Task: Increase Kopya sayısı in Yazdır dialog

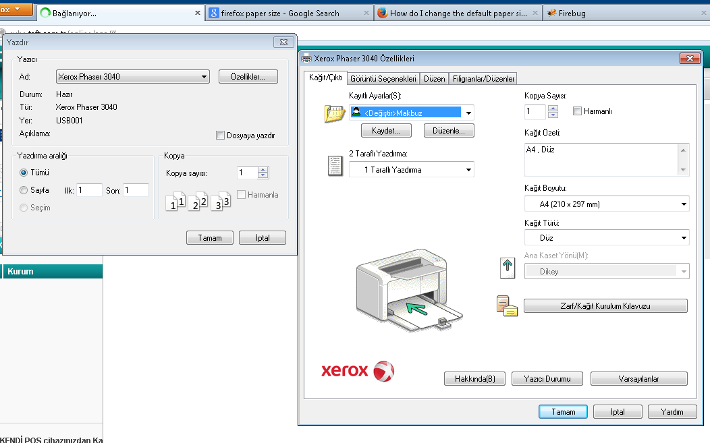Action: click(x=263, y=170)
